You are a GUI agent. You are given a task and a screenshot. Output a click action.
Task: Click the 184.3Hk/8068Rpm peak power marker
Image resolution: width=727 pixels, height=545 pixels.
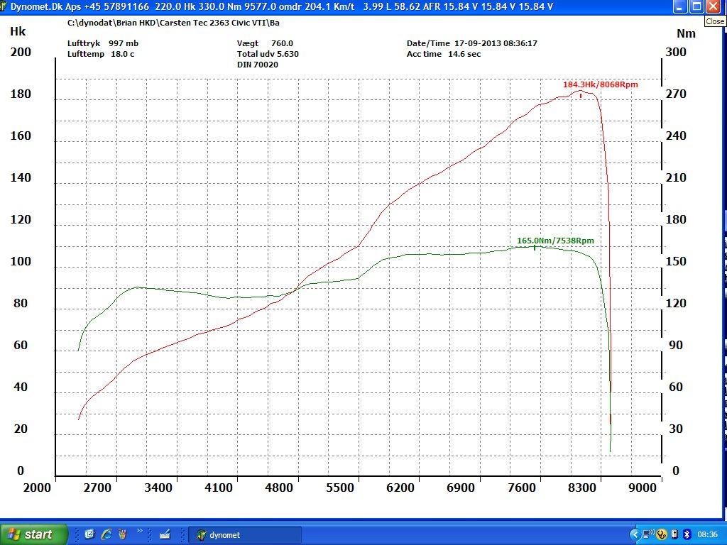(598, 84)
